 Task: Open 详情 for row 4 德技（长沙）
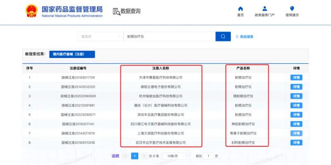pyautogui.click(x=296, y=105)
